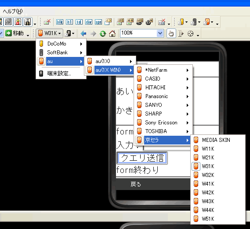
Task: Open the ヘルプ(H) menu
Action: pyautogui.click(x=13, y=11)
